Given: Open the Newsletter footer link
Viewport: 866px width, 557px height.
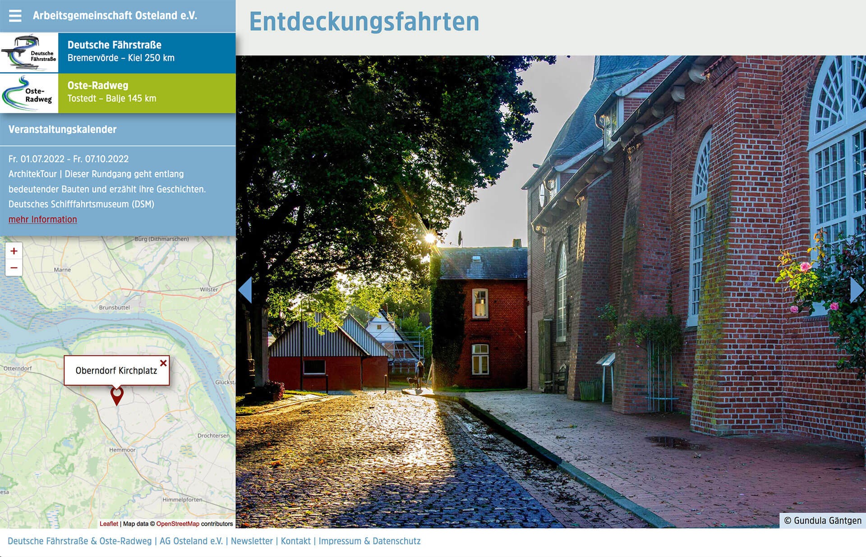Looking at the screenshot, I should click(x=252, y=541).
